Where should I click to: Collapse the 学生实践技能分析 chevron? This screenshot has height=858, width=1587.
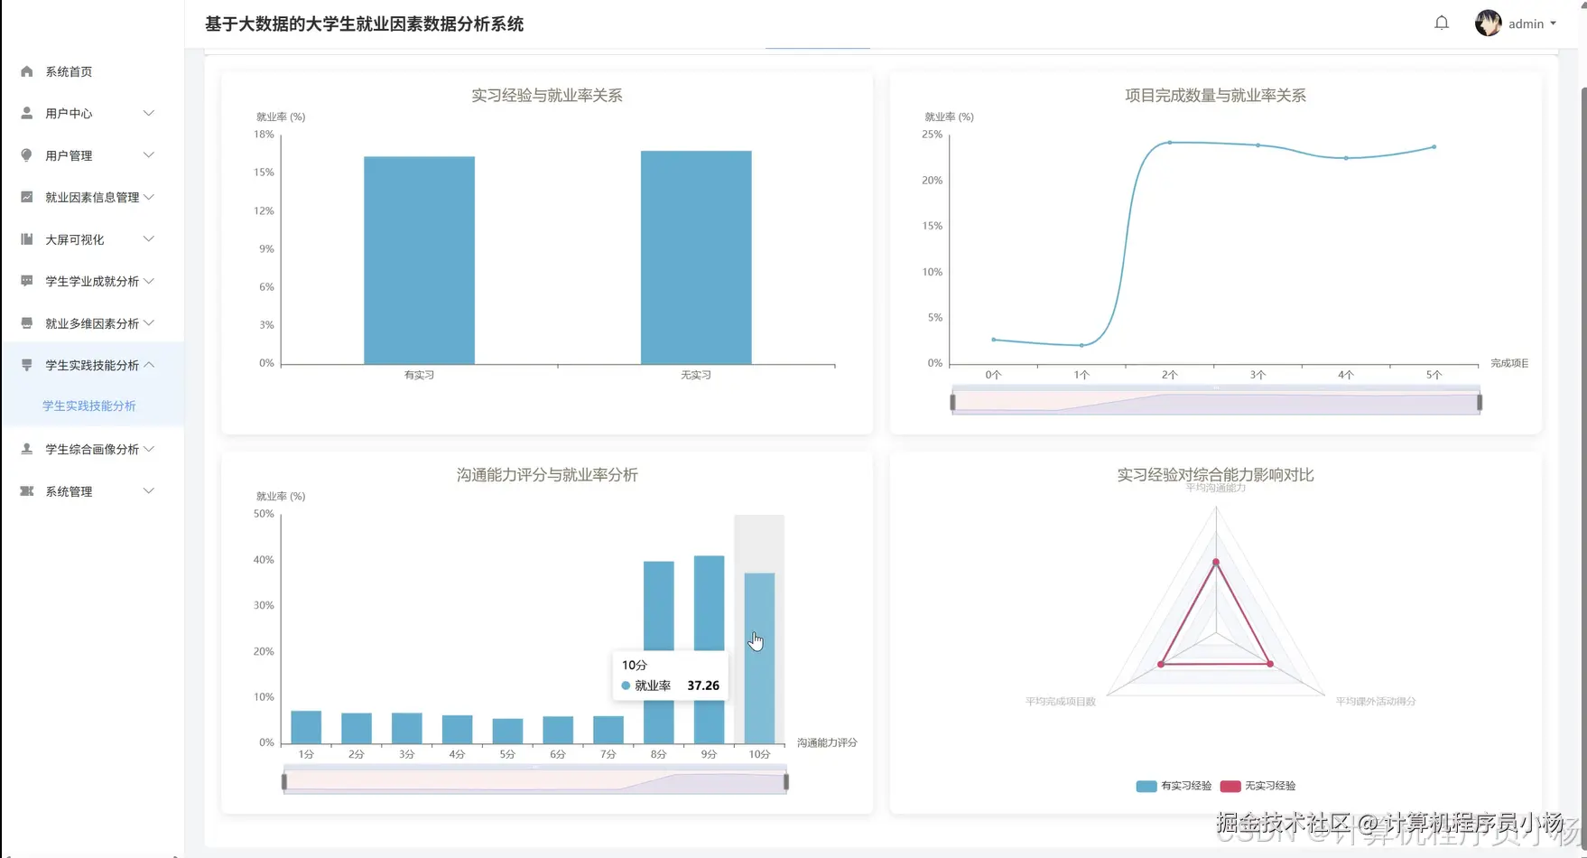tap(149, 365)
